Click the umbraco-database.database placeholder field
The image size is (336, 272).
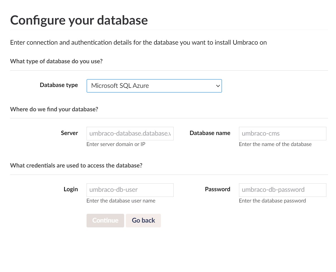click(130, 133)
